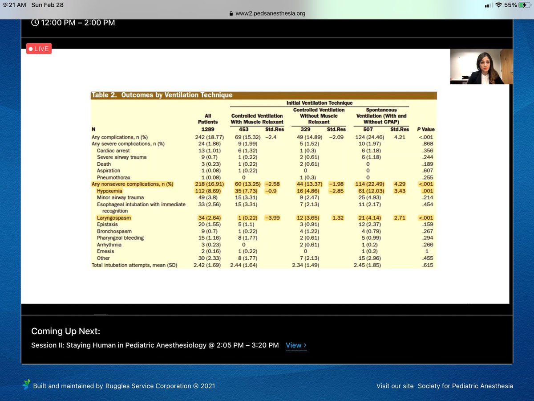Click the clock icon beside 12:00 PM
Image resolution: width=534 pixels, height=401 pixels.
click(x=35, y=22)
